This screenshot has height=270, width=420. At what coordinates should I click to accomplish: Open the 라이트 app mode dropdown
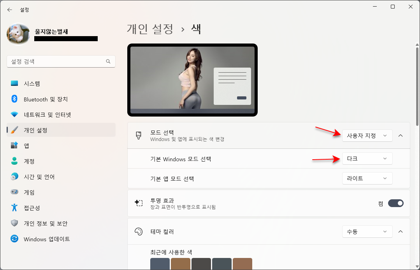pyautogui.click(x=367, y=178)
